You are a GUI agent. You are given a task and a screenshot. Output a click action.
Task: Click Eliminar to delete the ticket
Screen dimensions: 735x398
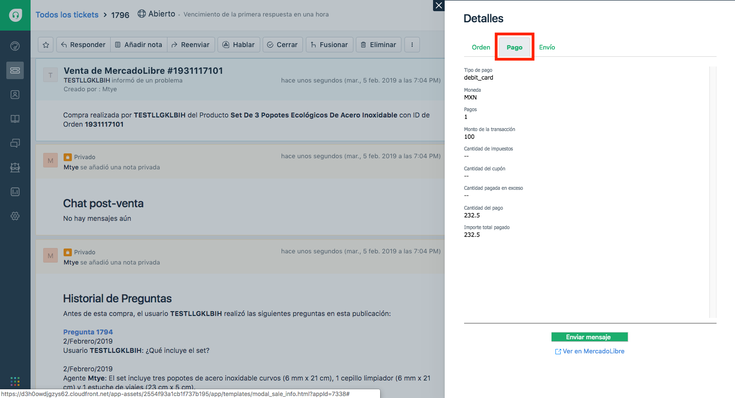click(x=379, y=45)
